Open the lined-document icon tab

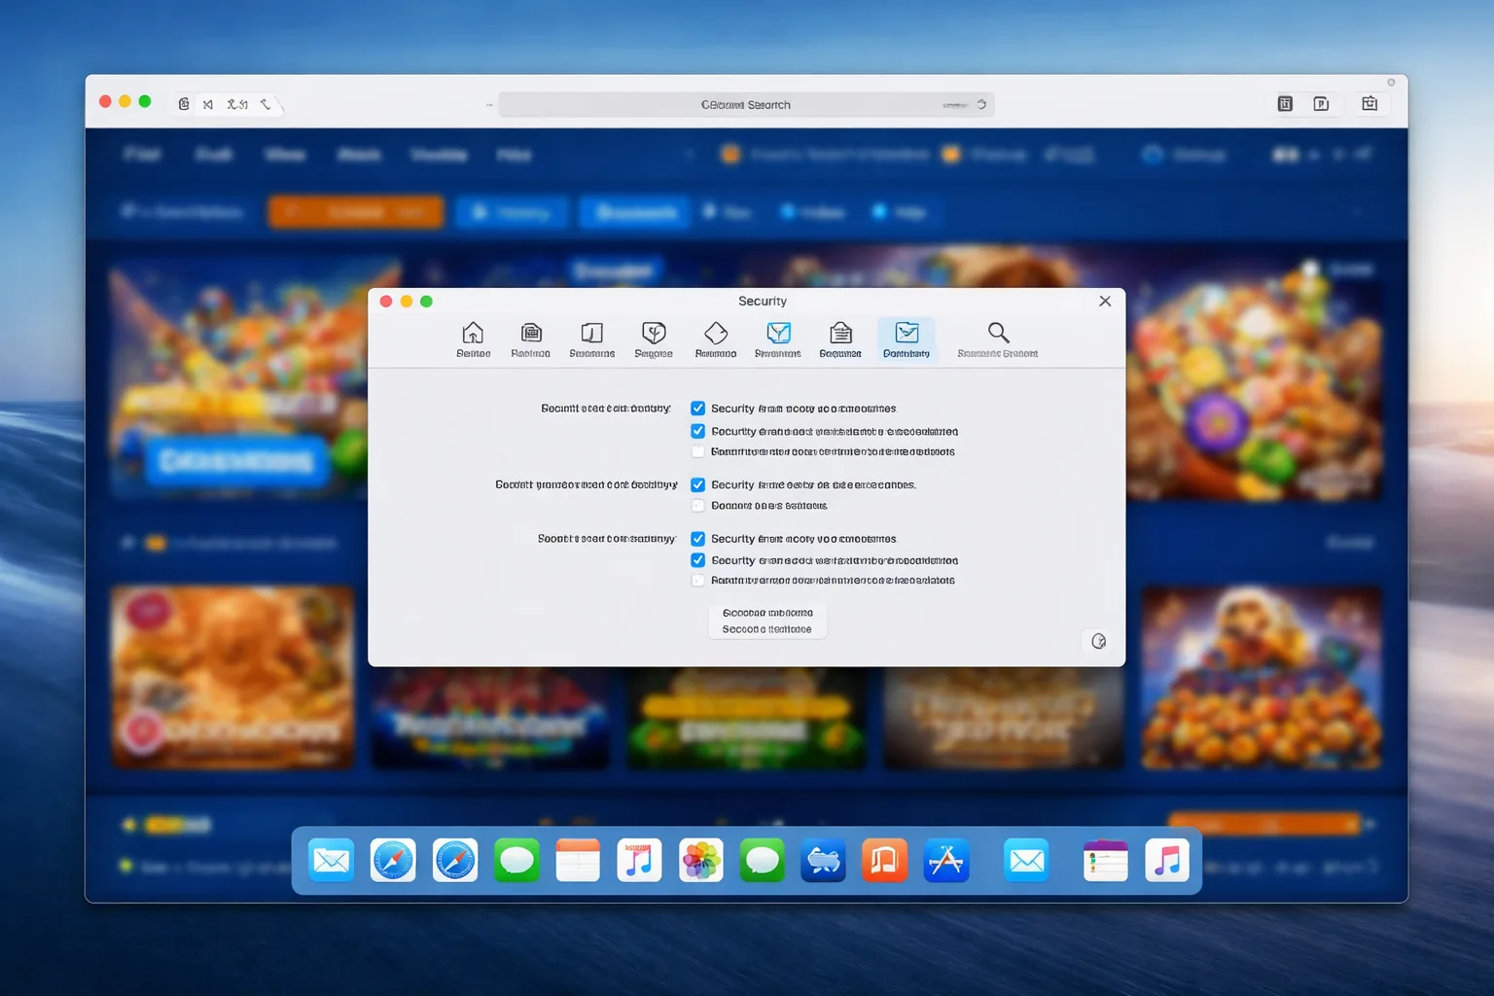click(x=840, y=339)
